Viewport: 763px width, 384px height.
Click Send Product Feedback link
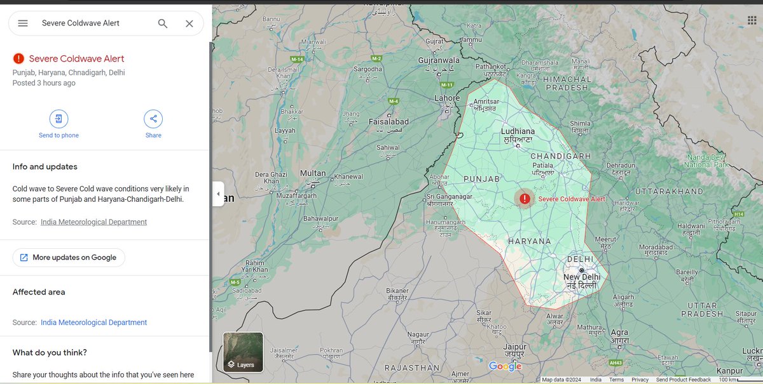coord(684,380)
